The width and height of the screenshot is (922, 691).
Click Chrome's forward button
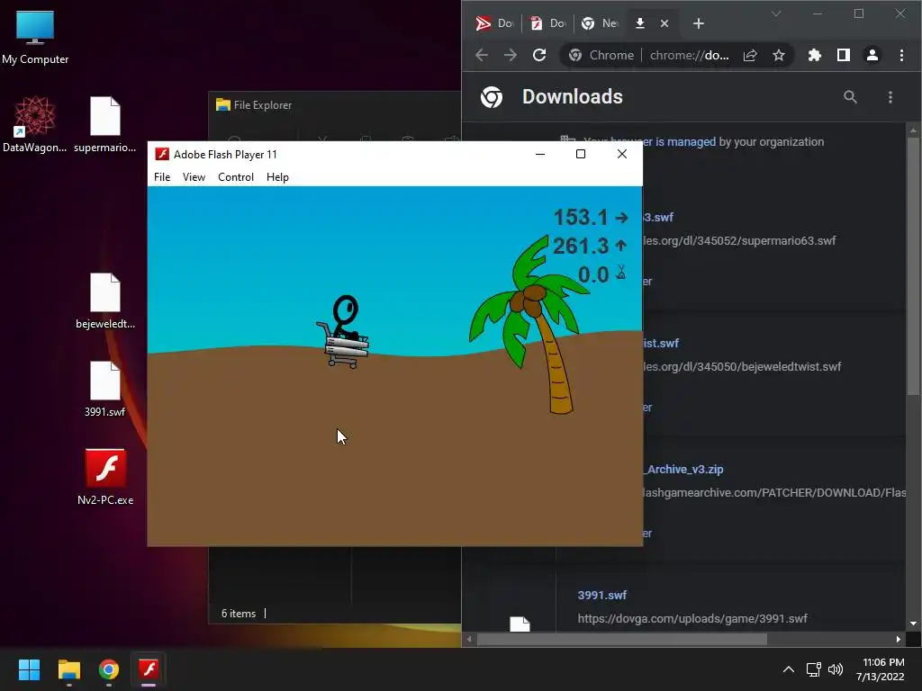point(511,55)
